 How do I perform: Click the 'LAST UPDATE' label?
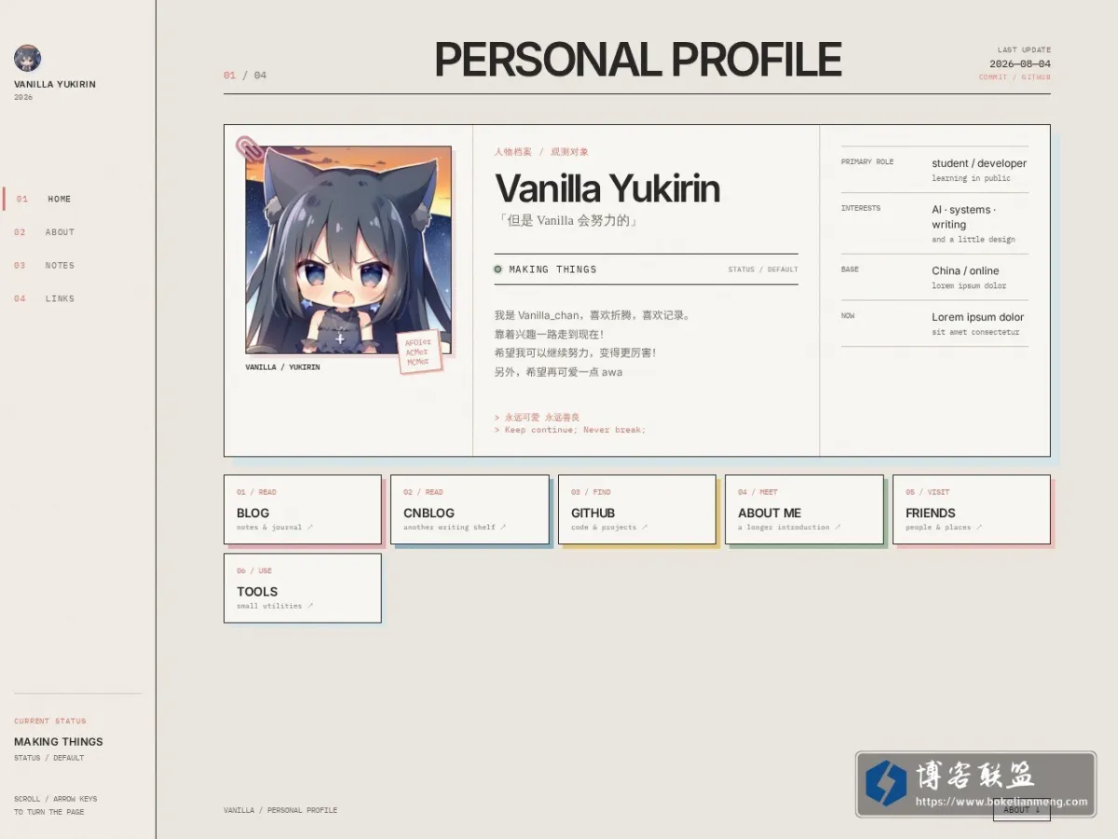tap(1024, 50)
